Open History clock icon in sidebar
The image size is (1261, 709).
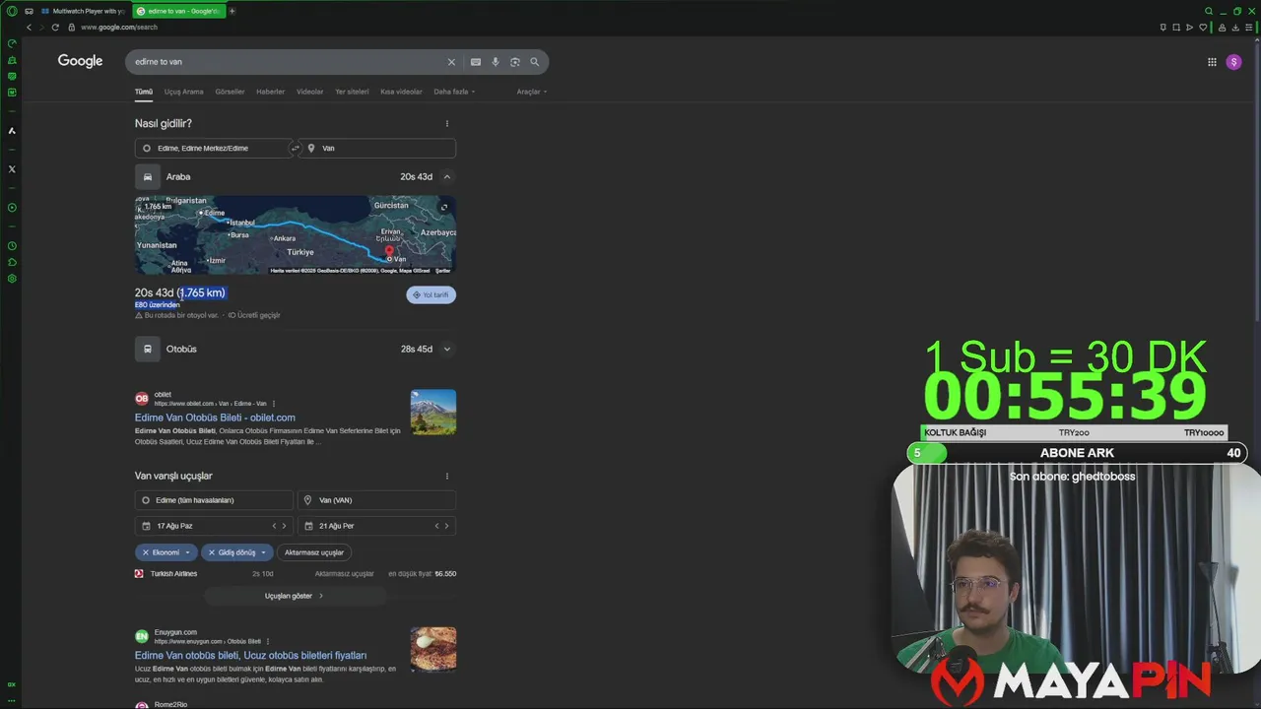[12, 246]
